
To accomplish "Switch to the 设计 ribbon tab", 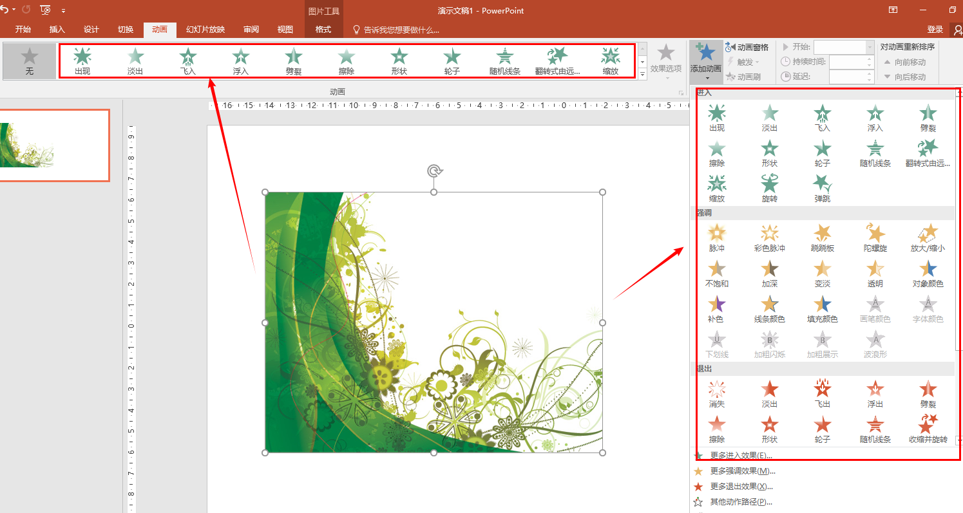I will point(91,30).
